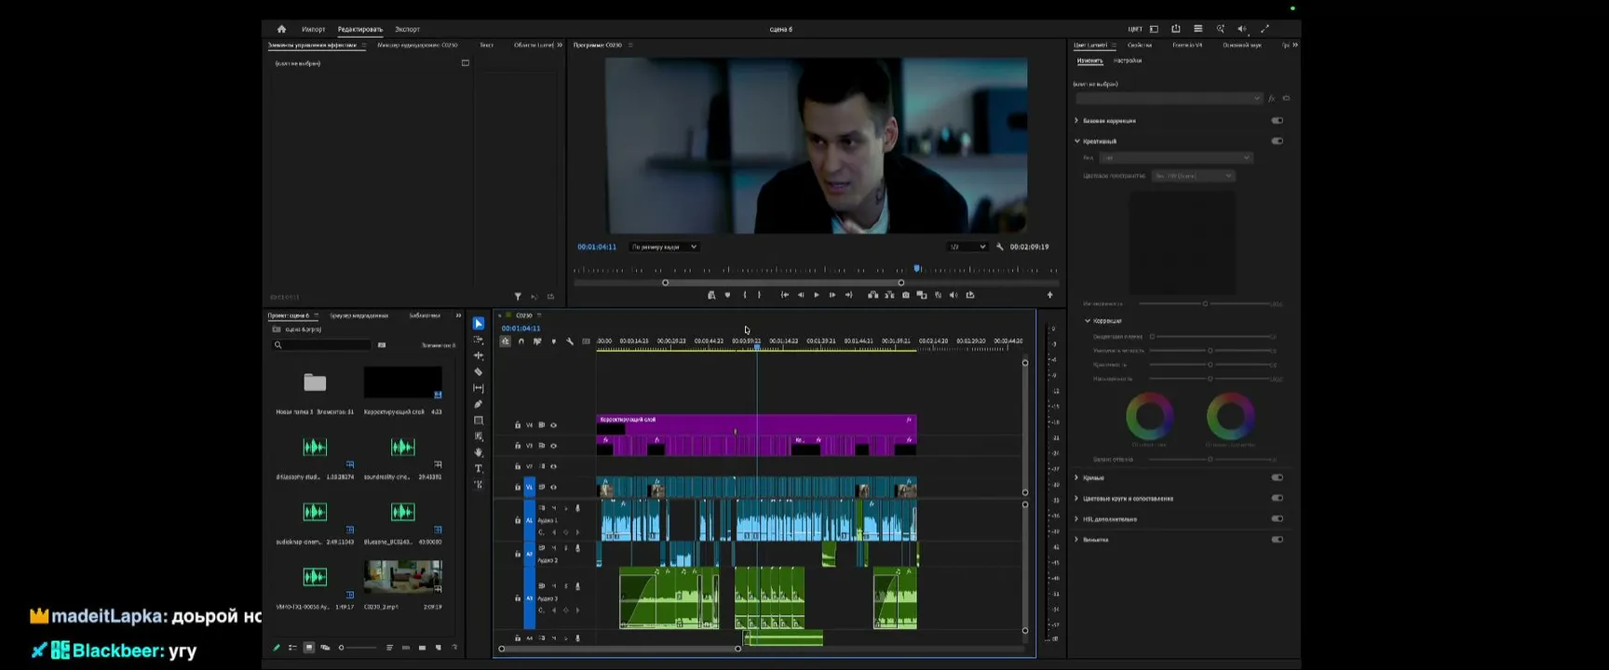
Task: Open the Program monitor zoom level dropdown
Action: tap(664, 247)
